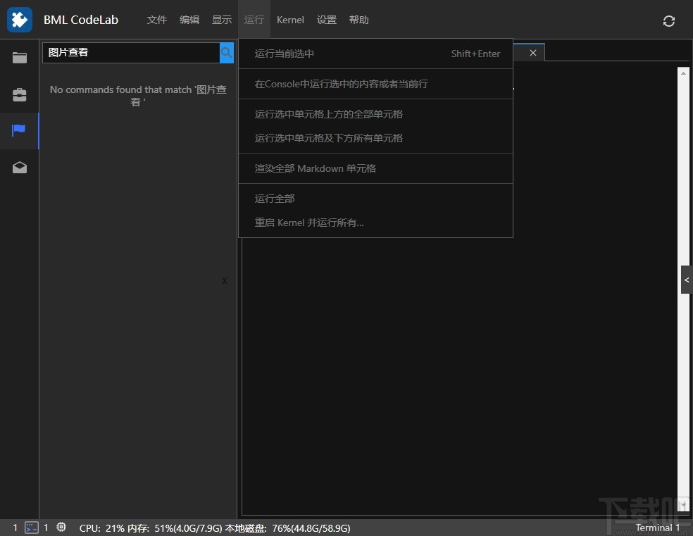Open the running sessions panel
Screen dimensions: 693x536
pos(19,94)
